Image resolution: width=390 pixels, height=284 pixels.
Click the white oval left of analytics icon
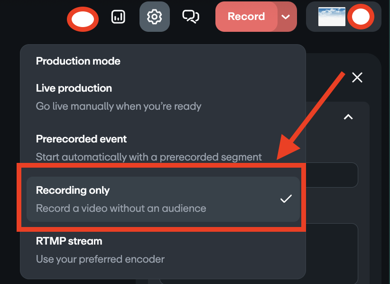83,19
